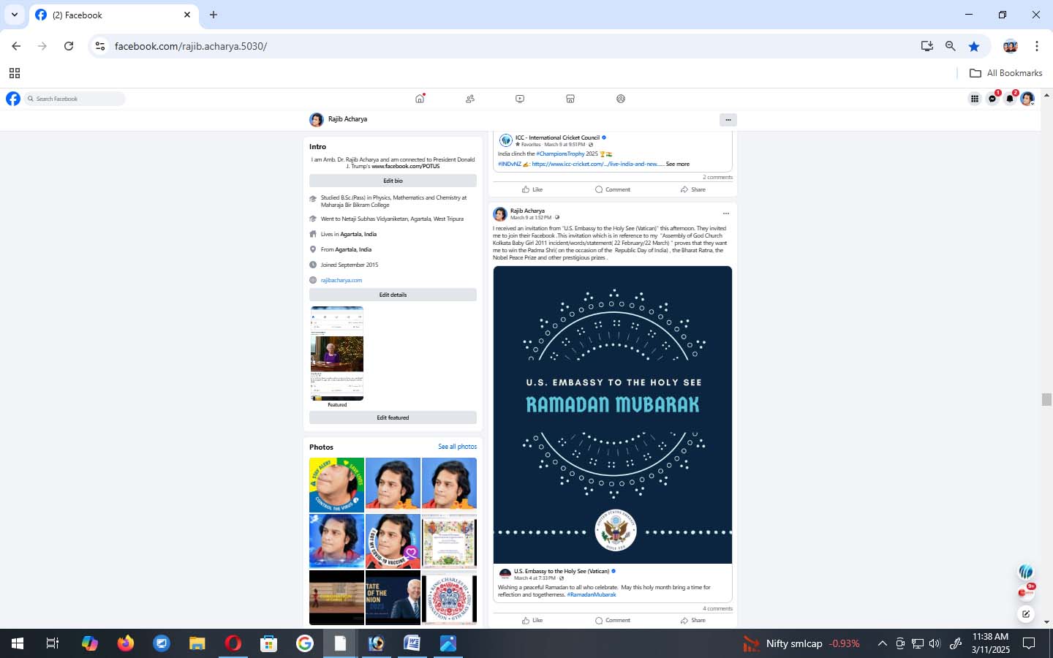Click the Facebook logo
The height and width of the screenshot is (658, 1053).
(x=13, y=99)
